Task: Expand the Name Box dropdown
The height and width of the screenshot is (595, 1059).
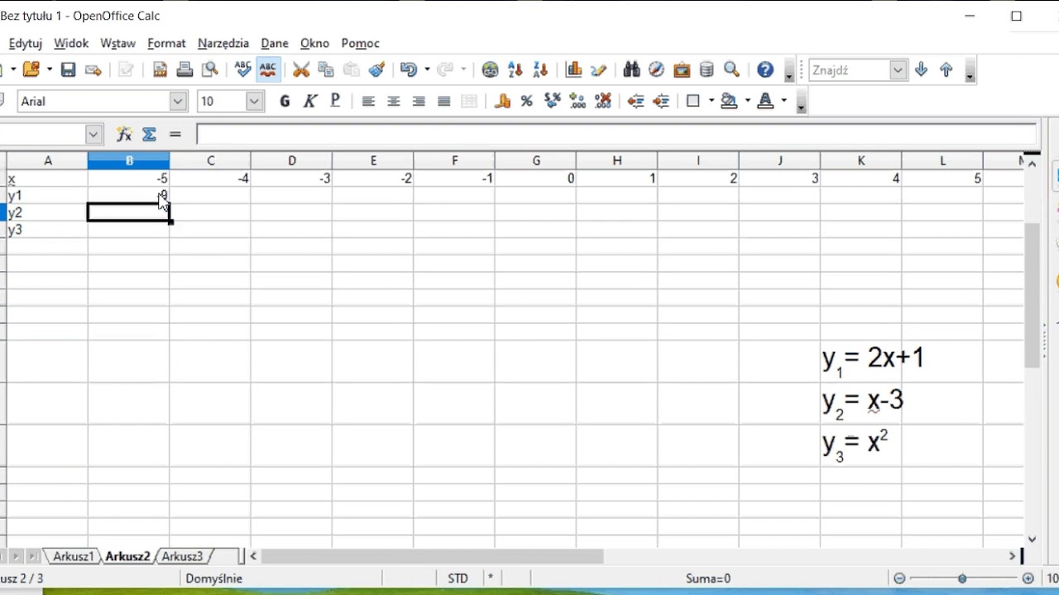Action: (93, 134)
